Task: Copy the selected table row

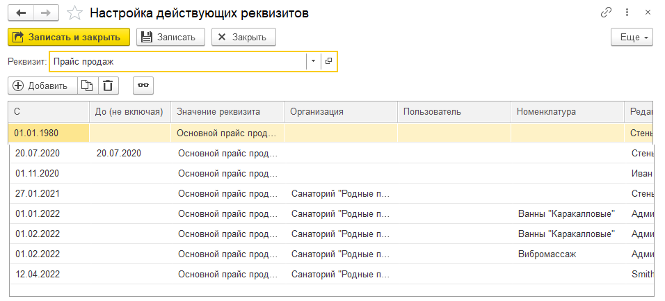Action: pos(86,86)
